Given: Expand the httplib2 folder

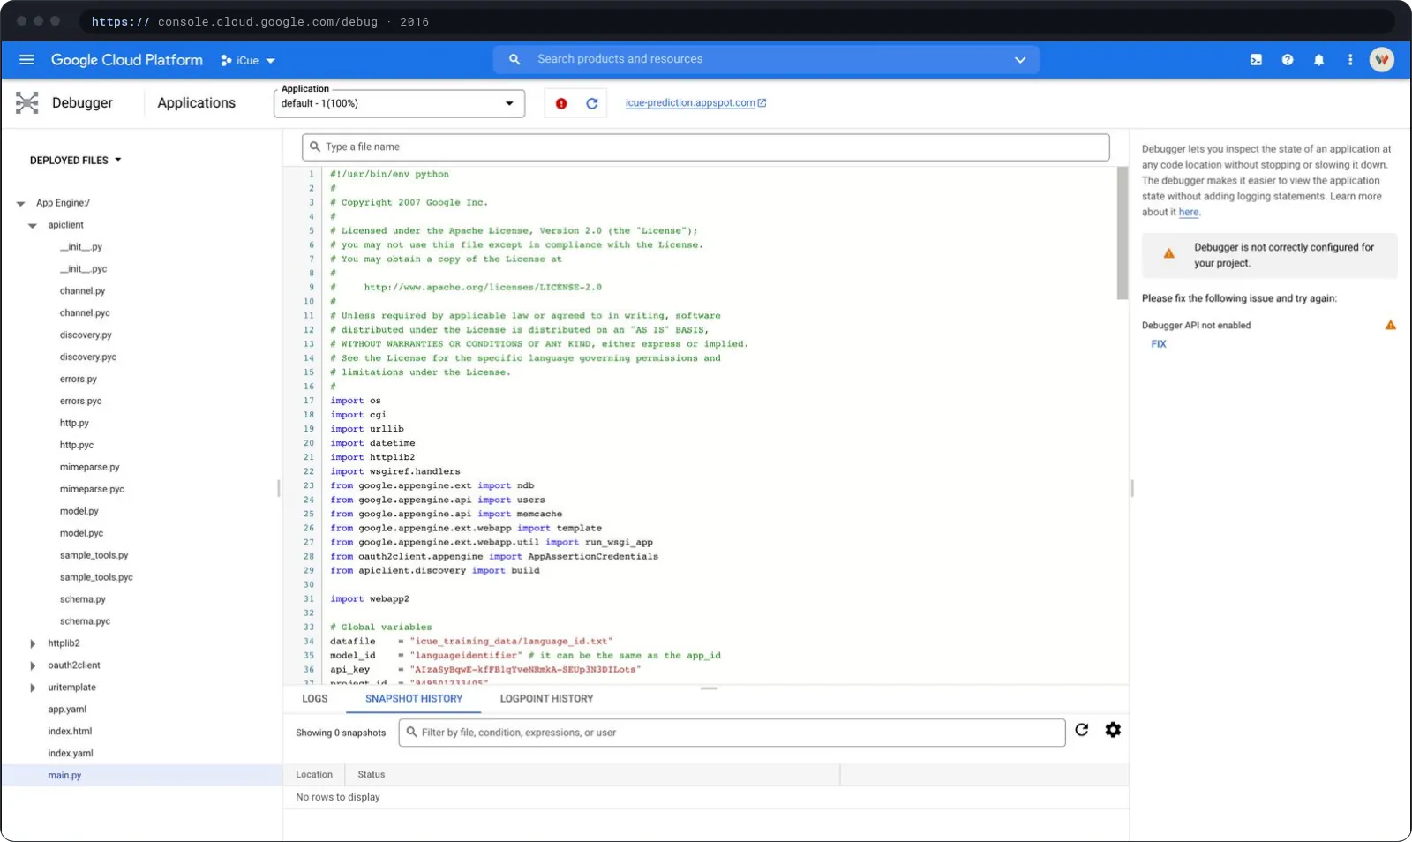Looking at the screenshot, I should (33, 643).
